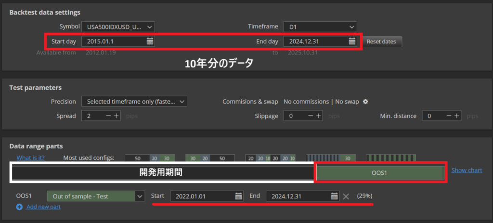Viewport: 493px width, 223px height.
Task: Open Commissions & swap gear settings
Action: [365, 102]
